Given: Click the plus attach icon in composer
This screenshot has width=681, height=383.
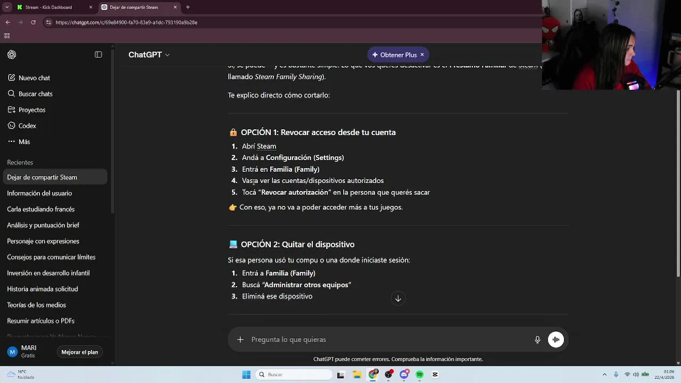Looking at the screenshot, I should click(x=240, y=339).
